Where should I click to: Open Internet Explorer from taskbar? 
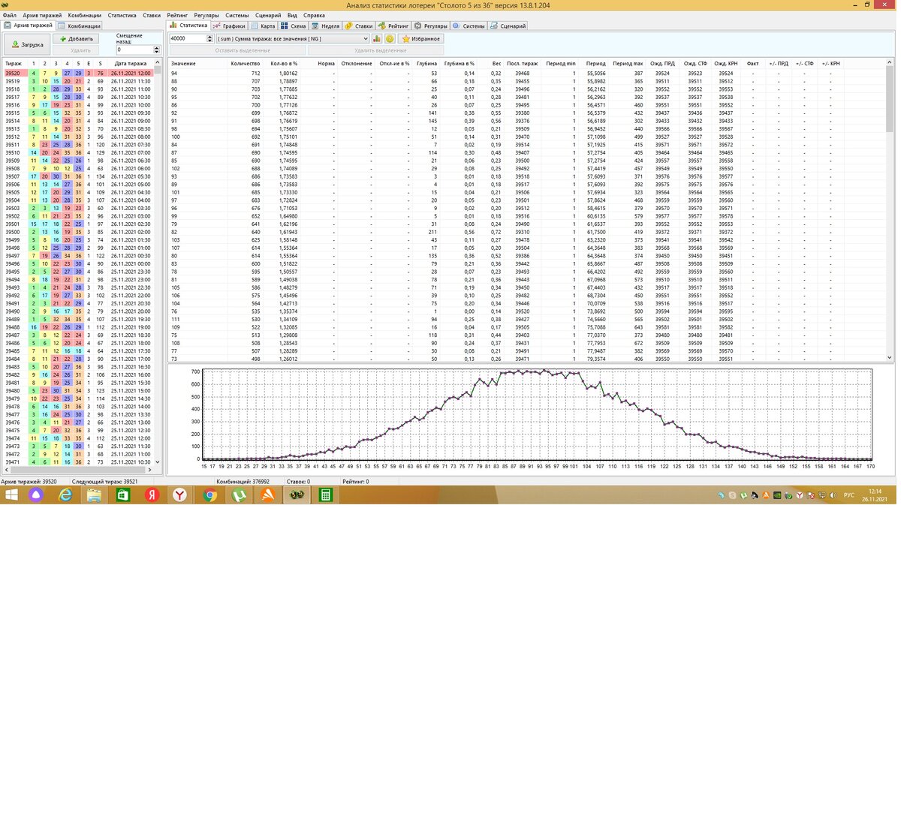point(65,495)
